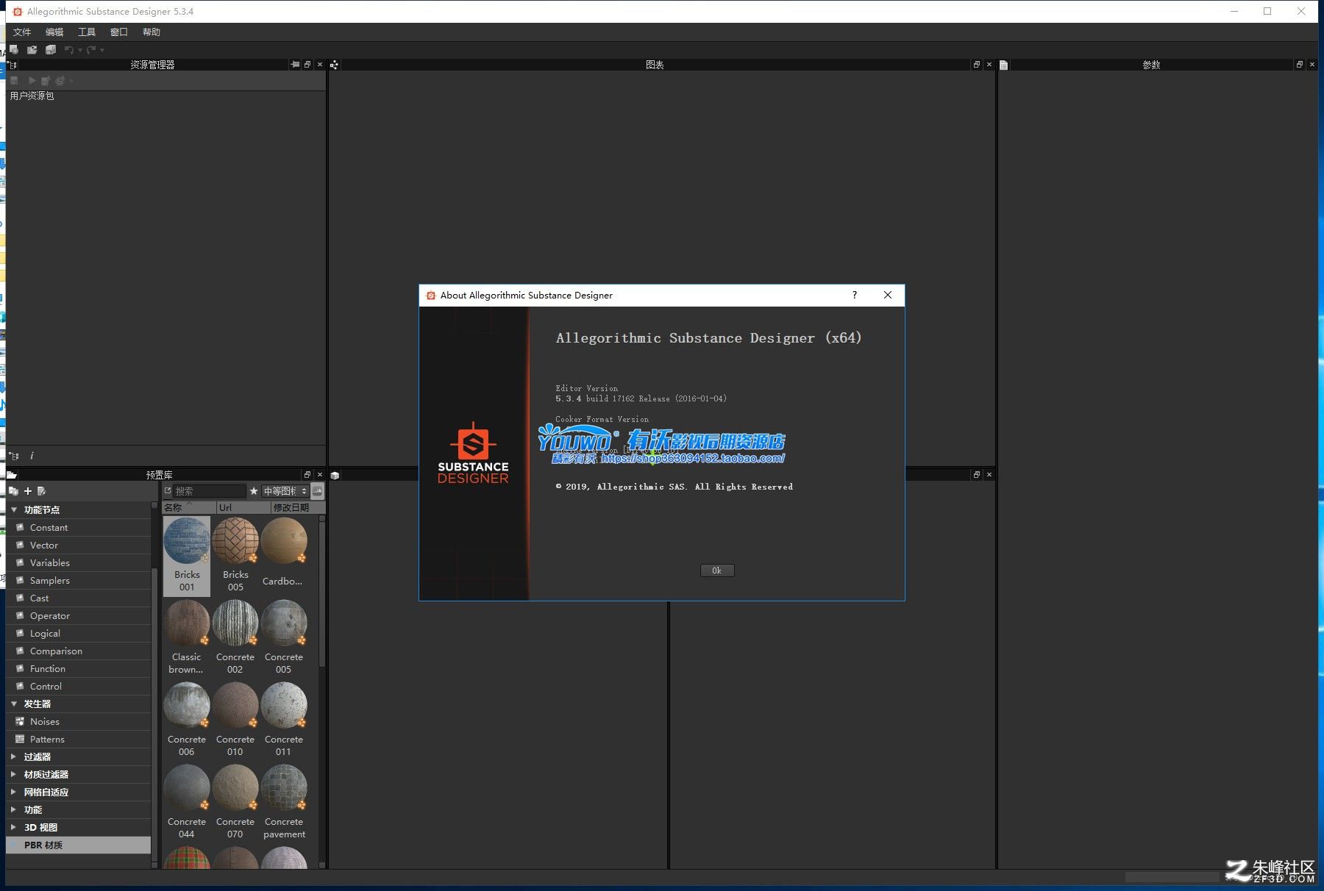Sort by the 名称 column header
The height and width of the screenshot is (891, 1324).
[x=189, y=507]
